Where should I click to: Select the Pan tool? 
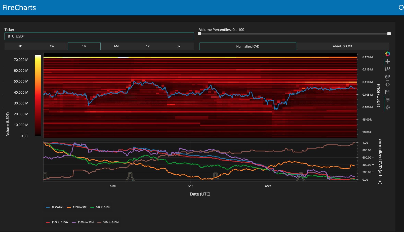pos(388,61)
